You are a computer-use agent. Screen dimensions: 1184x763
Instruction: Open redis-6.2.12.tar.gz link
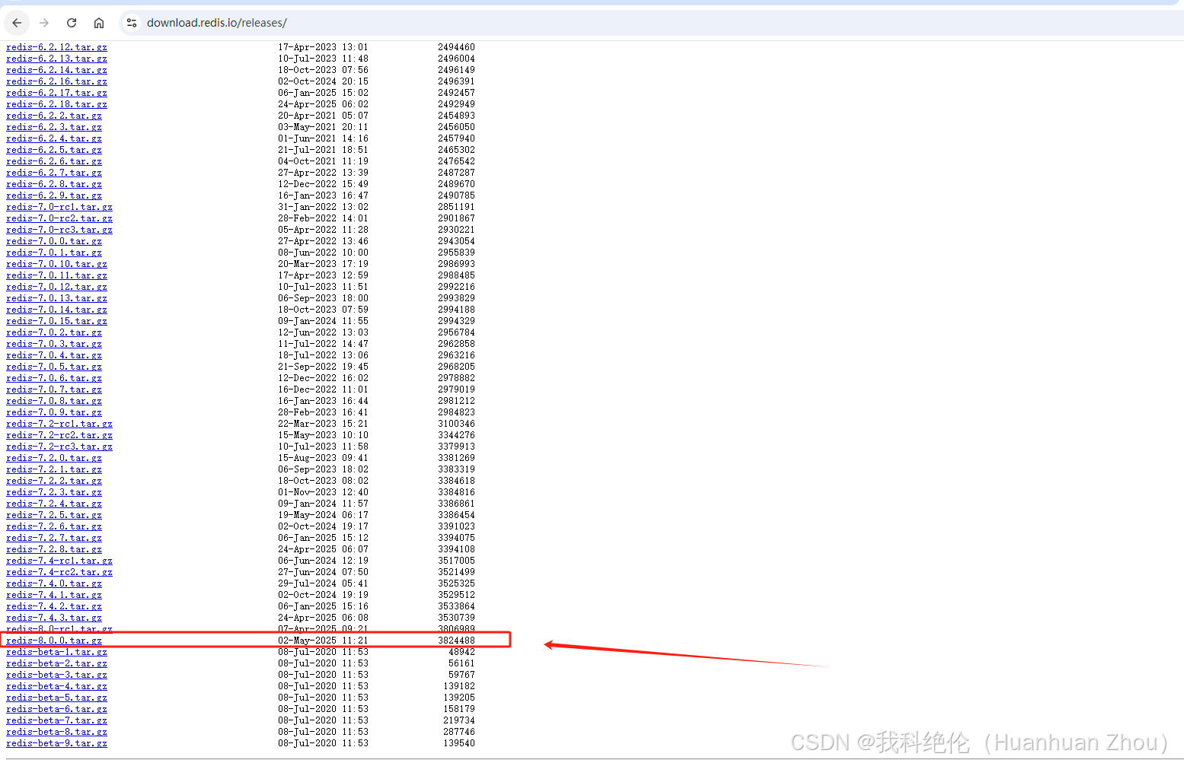point(56,47)
